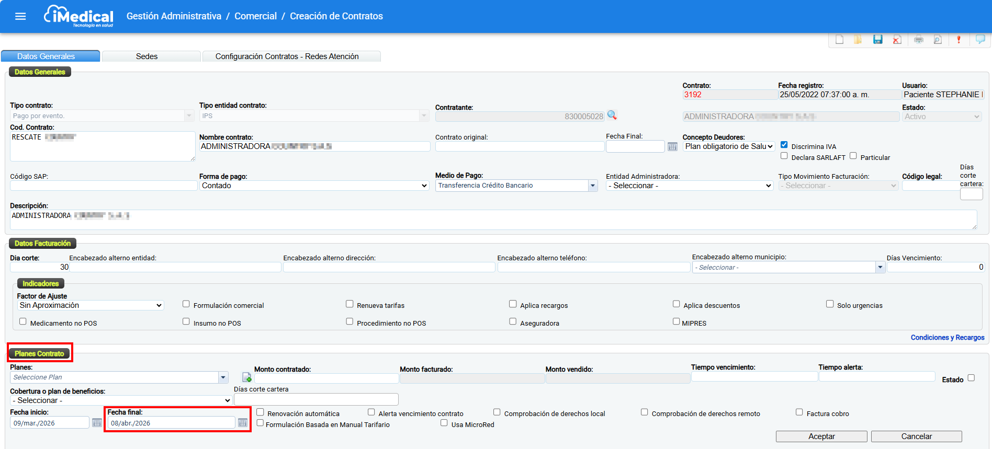This screenshot has height=449, width=992.
Task: Open Configuración Contratos - Redes Atención tab
Action: [x=287, y=56]
